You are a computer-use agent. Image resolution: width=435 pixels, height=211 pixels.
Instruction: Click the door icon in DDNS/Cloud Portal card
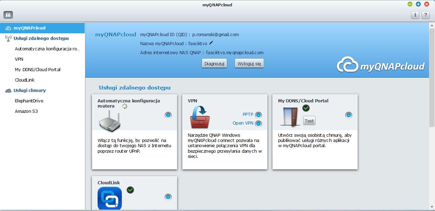[x=290, y=117]
